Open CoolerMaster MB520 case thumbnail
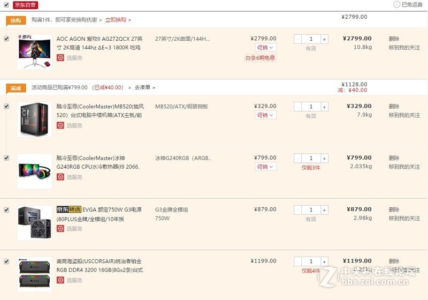 click(x=35, y=119)
